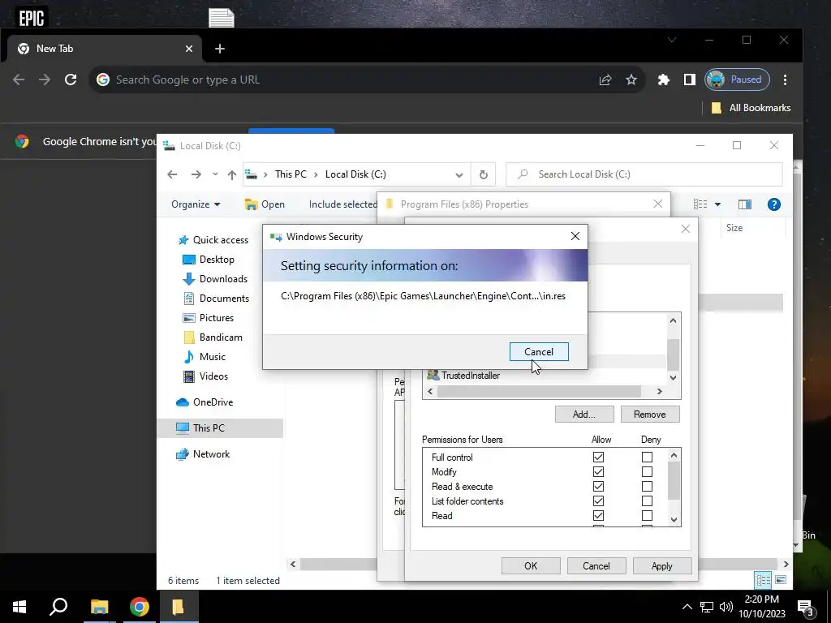Toggle Allow checkbox for List folder contents

pos(598,501)
